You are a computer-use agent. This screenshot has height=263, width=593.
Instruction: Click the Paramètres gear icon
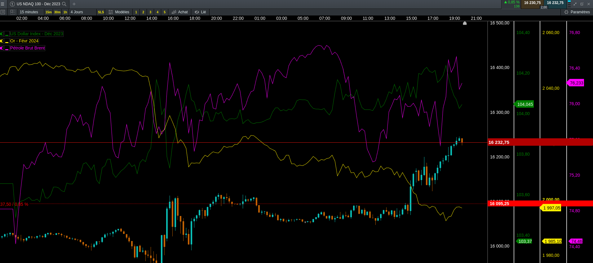coord(566,12)
